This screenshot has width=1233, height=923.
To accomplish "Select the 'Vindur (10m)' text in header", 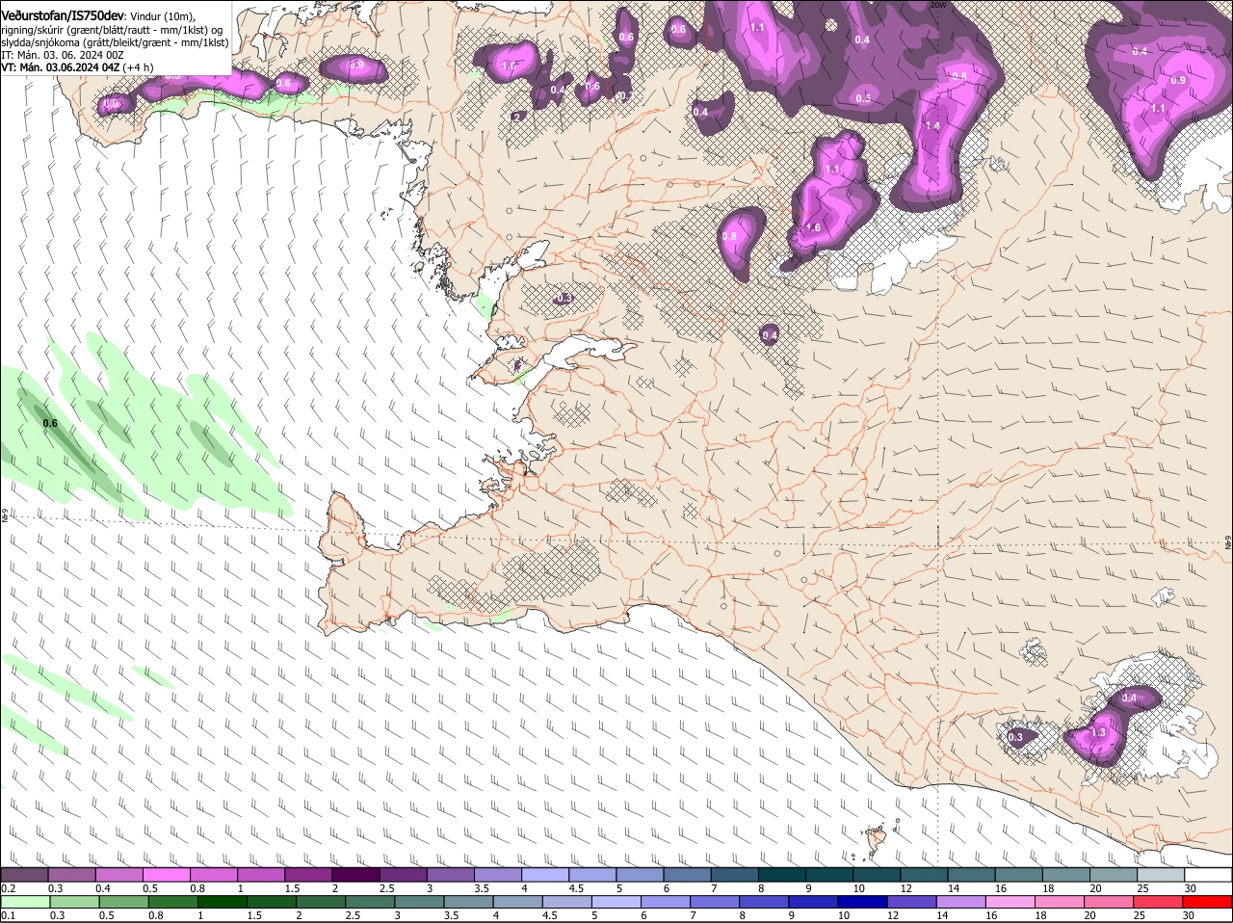I will tap(162, 15).
